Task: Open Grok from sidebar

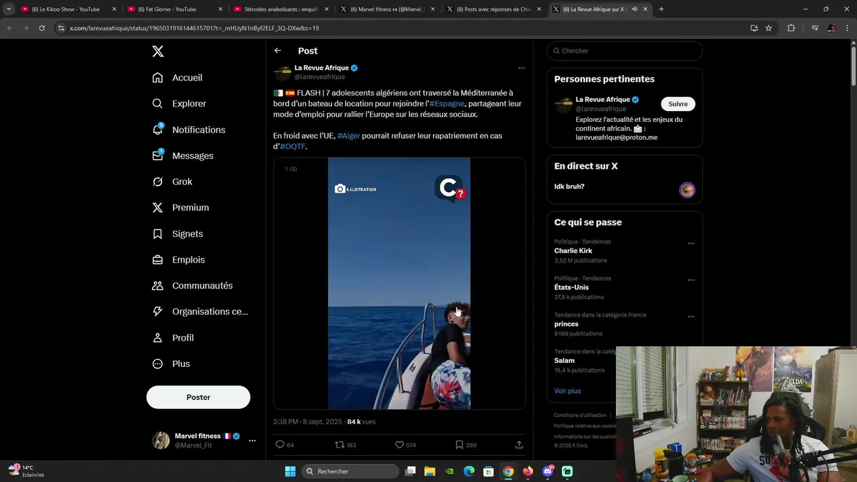Action: pos(172,181)
